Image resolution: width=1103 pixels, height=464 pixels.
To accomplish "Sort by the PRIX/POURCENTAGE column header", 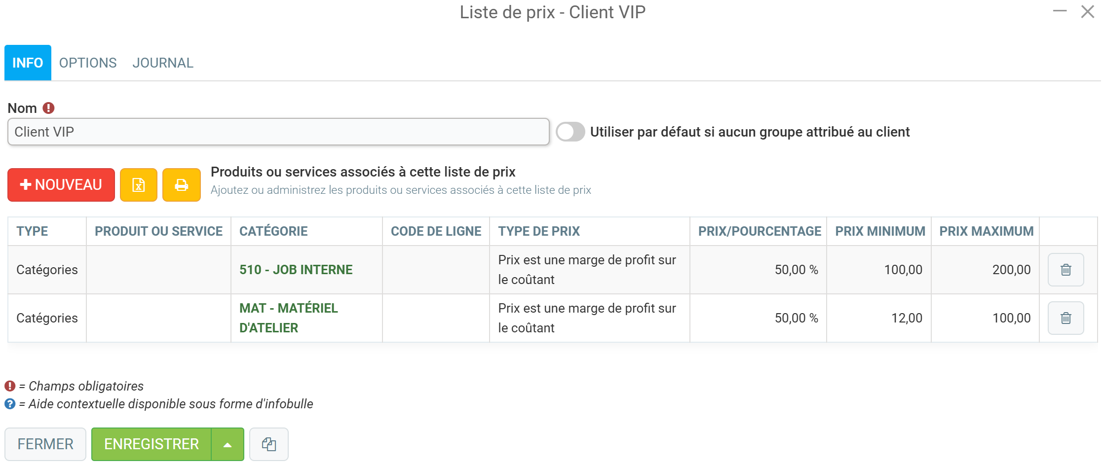I will [759, 231].
